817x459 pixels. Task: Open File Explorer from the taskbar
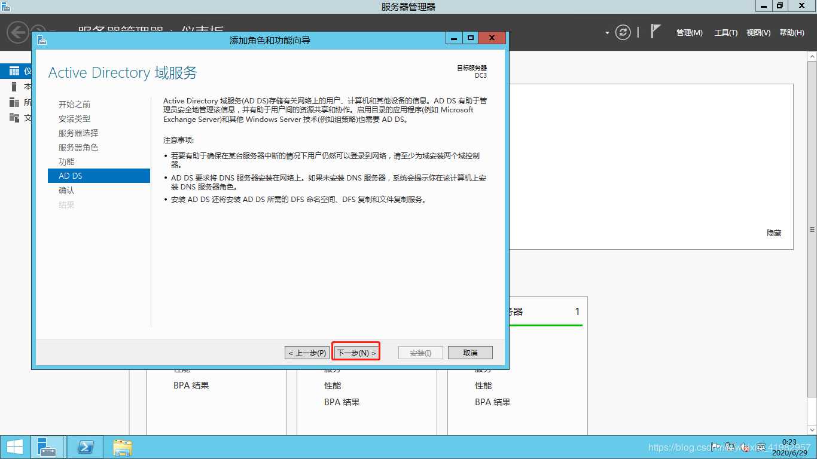pos(123,447)
